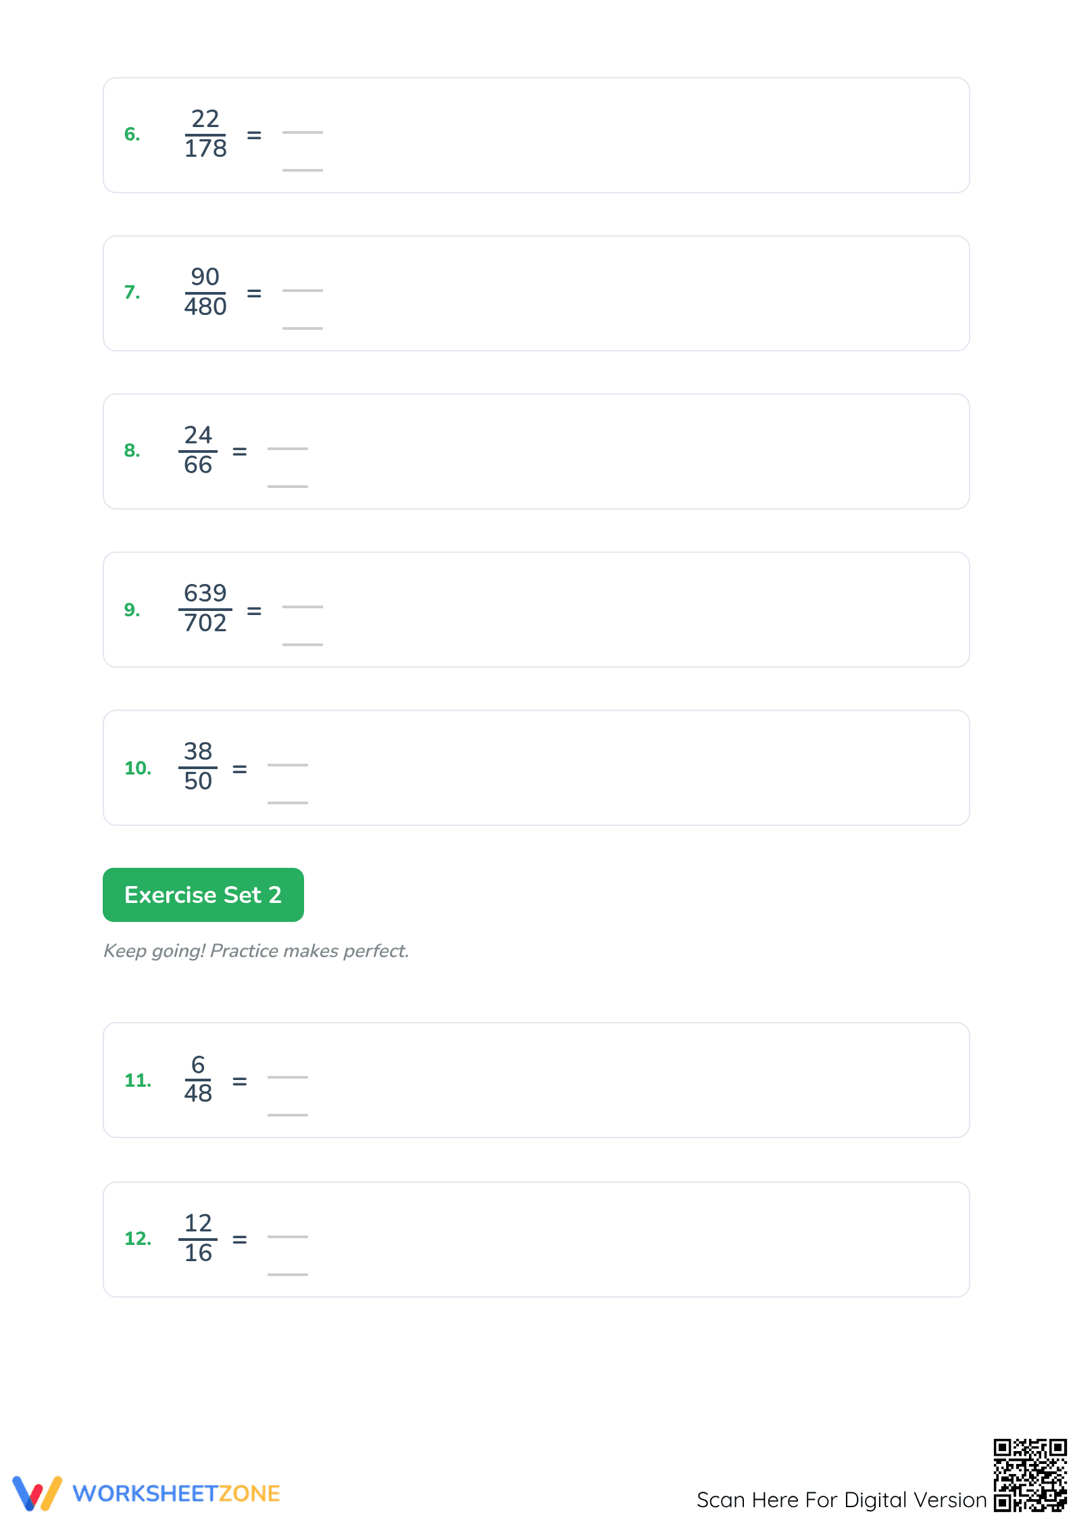Select the numerator blank for problem 11
The height and width of the screenshot is (1518, 1073).
tap(287, 1069)
